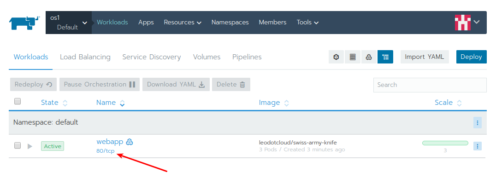Viewport: 496px width, 178px height.
Task: Tick the webapp row checkbox
Action: coord(18,145)
